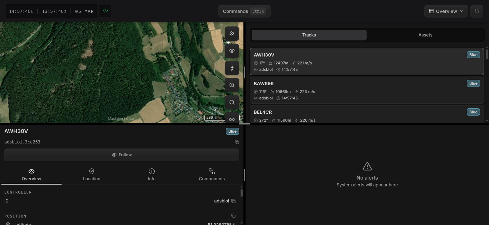
Task: Click the tracks list vertical scrollbar
Action: tap(487, 54)
